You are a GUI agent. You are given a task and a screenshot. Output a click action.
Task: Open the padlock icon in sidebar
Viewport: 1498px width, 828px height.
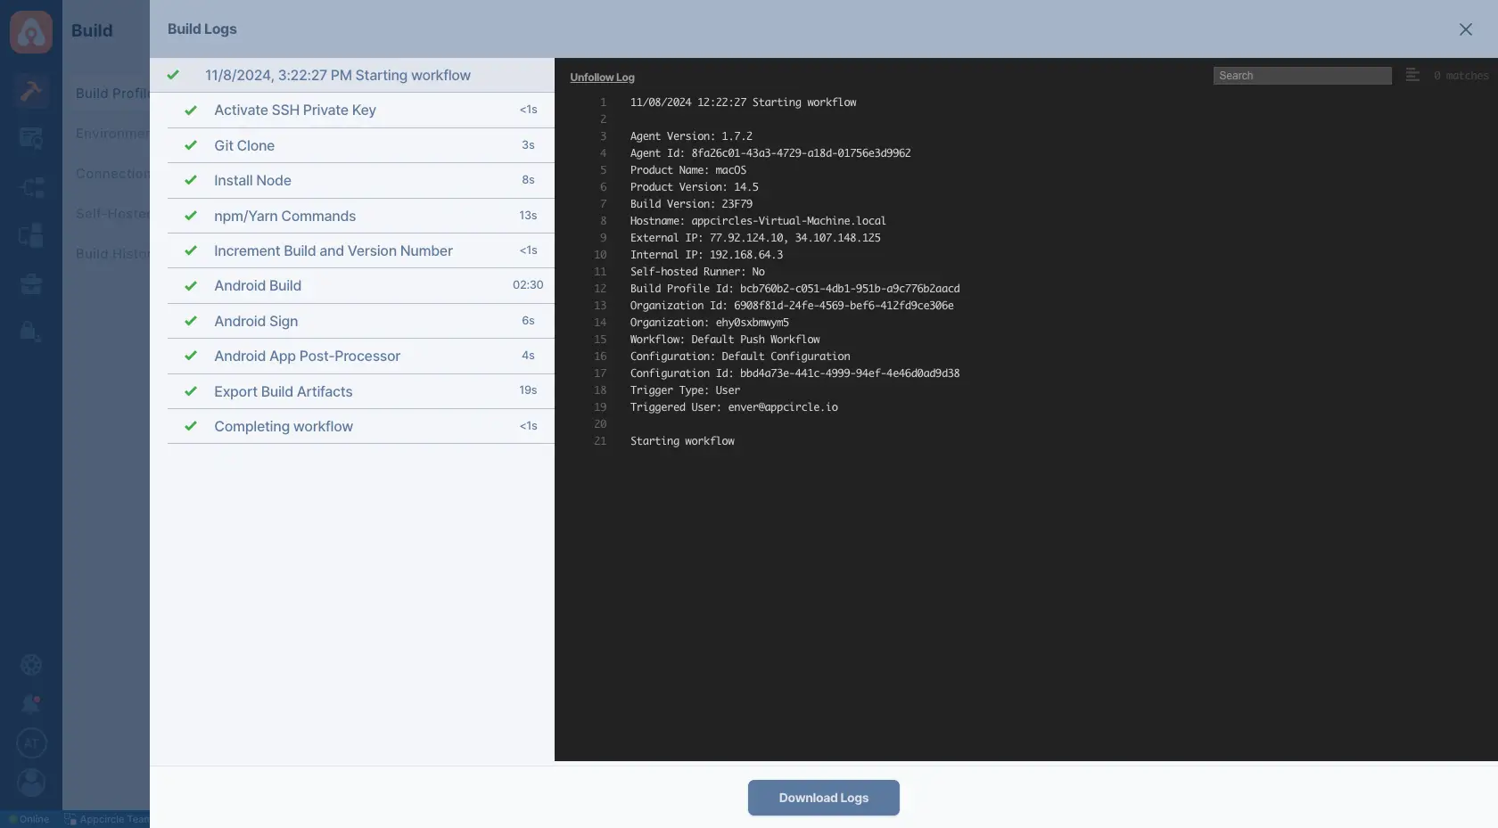[31, 332]
